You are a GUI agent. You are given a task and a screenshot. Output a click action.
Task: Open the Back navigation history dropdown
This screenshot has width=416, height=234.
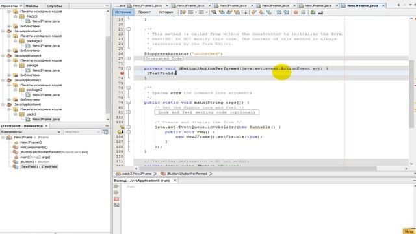pos(196,12)
